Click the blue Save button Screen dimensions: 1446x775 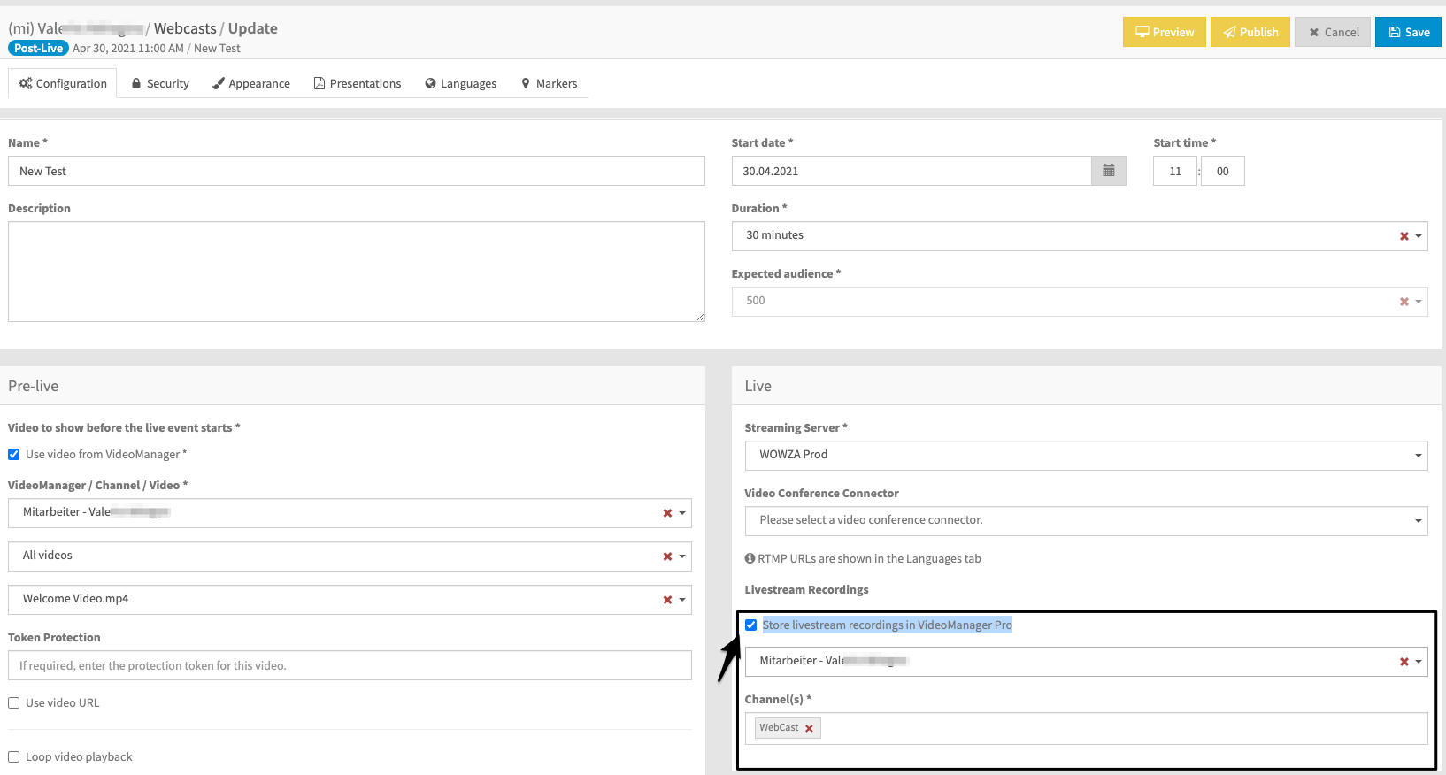tap(1408, 32)
